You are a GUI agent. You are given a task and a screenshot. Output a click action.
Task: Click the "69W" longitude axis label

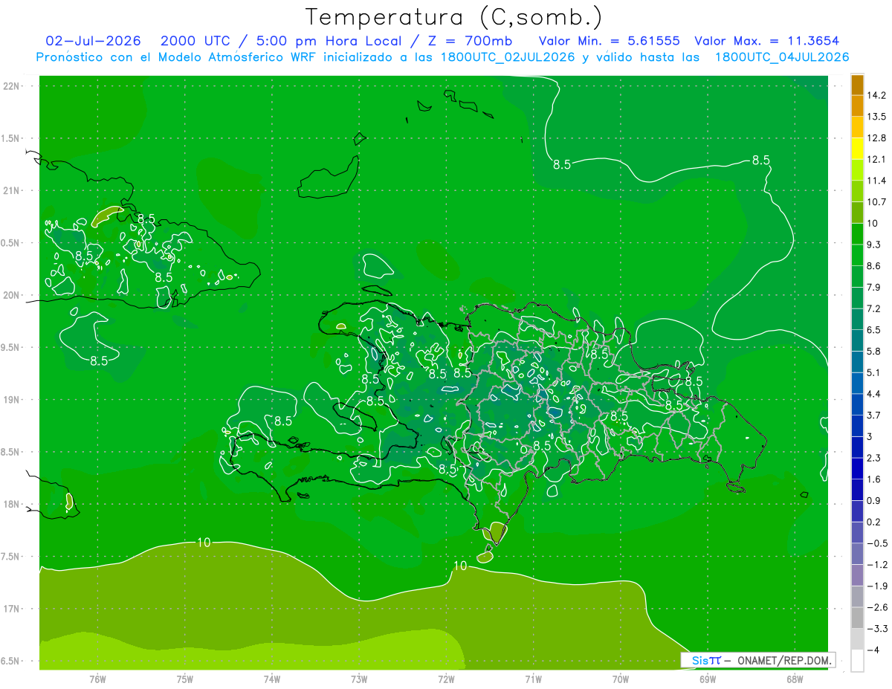tap(708, 679)
